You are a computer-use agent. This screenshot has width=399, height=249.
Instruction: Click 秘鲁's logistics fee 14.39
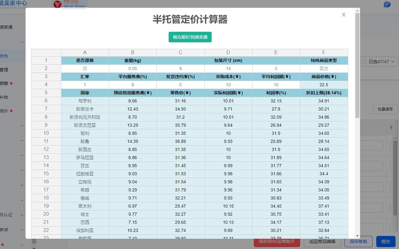pos(133,141)
